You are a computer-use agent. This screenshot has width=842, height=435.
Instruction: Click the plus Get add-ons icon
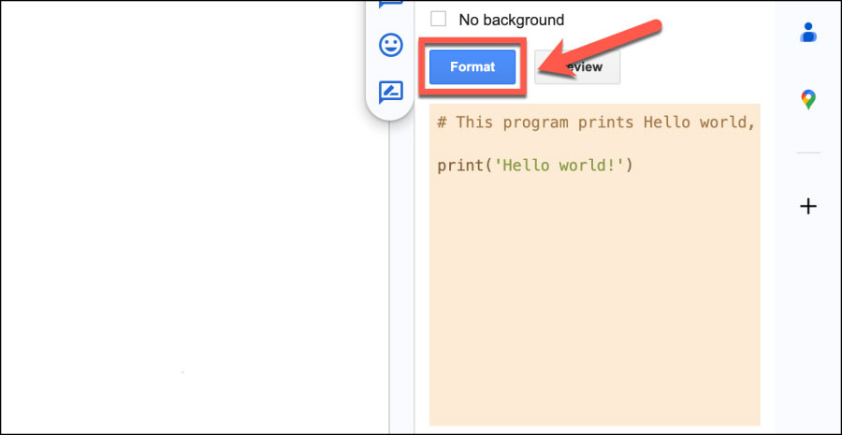808,206
